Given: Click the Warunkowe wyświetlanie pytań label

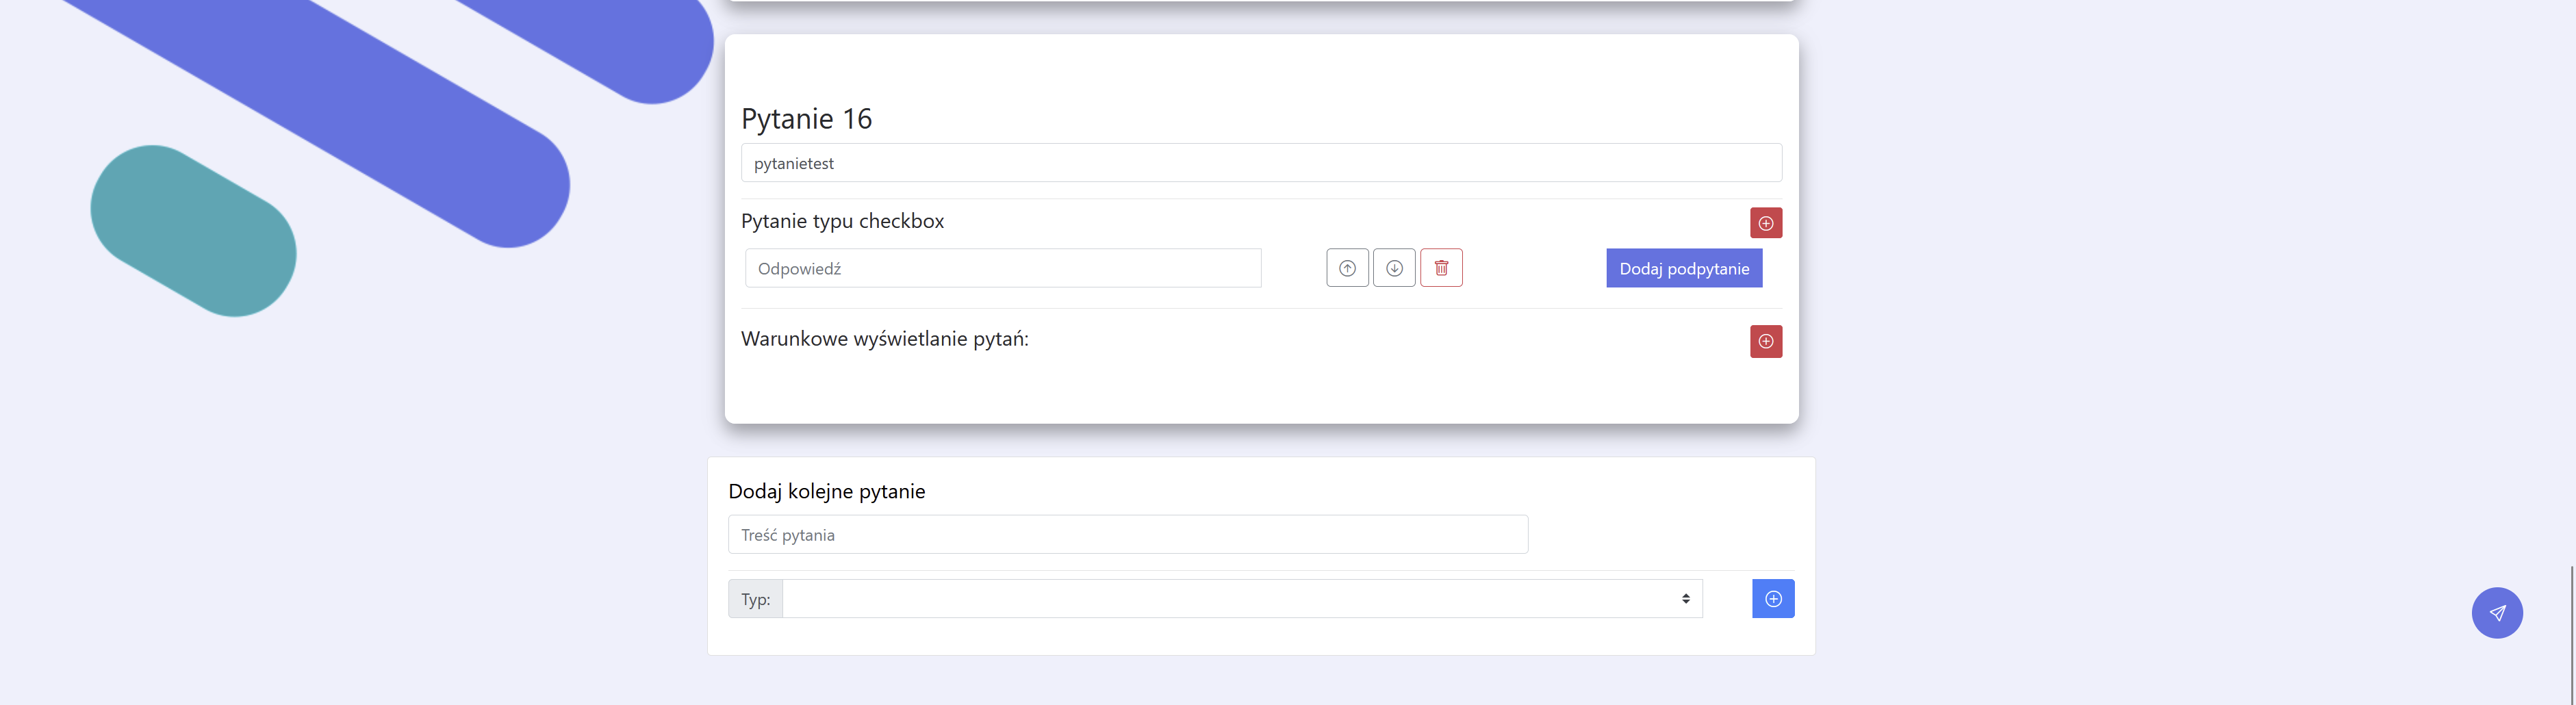Looking at the screenshot, I should pos(884,339).
